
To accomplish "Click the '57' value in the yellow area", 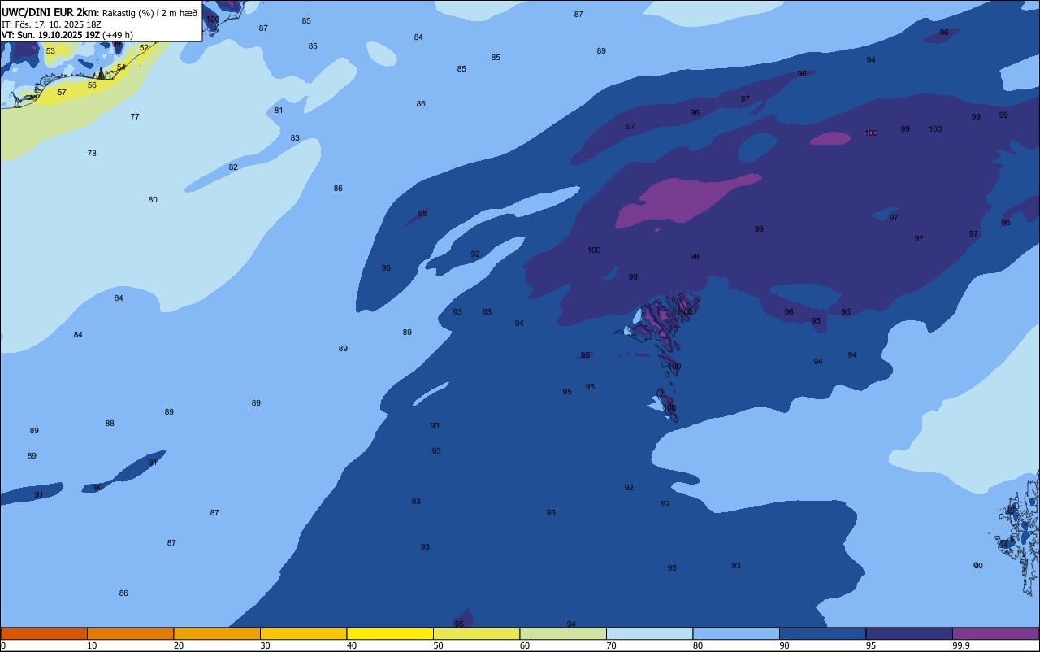I will (x=62, y=93).
